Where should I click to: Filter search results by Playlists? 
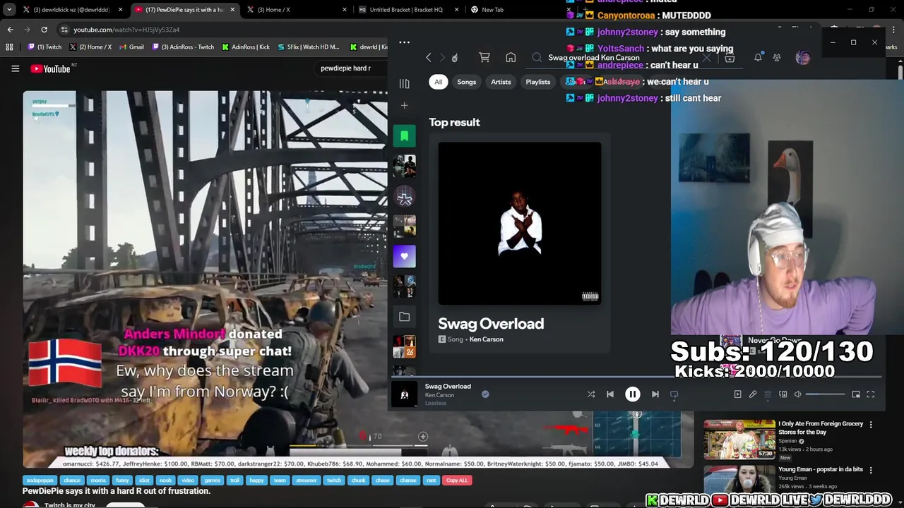coord(537,82)
